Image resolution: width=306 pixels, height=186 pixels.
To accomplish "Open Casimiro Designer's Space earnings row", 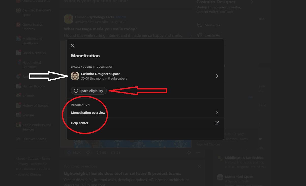I will (145, 76).
